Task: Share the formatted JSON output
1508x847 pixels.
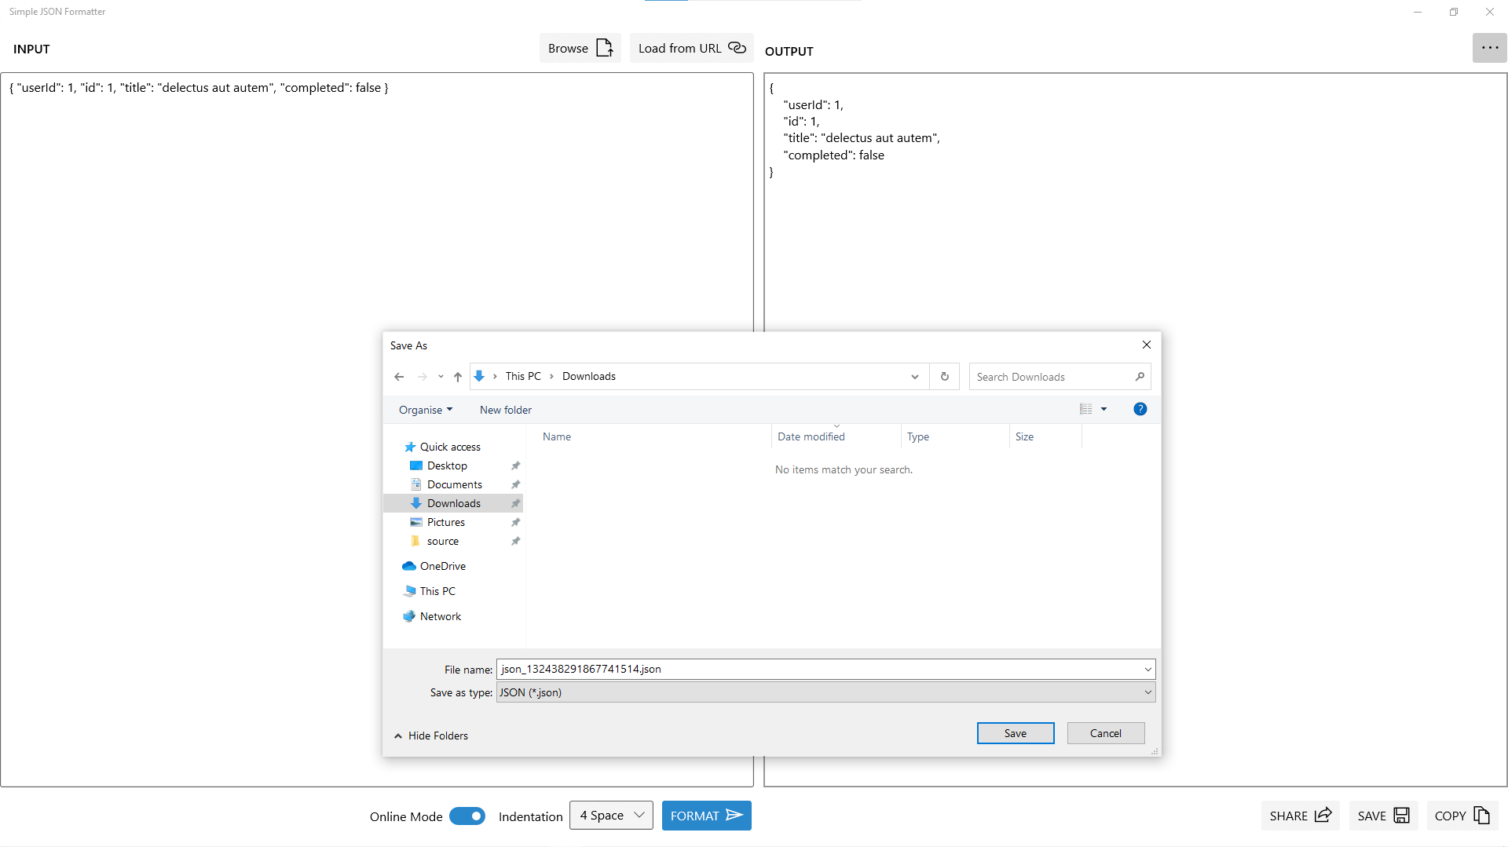Action: point(1300,816)
